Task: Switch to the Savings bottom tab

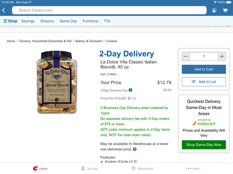Action: 89,169
